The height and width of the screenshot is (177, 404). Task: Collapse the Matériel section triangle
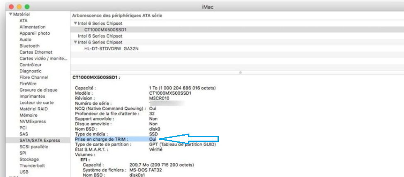click(11, 14)
